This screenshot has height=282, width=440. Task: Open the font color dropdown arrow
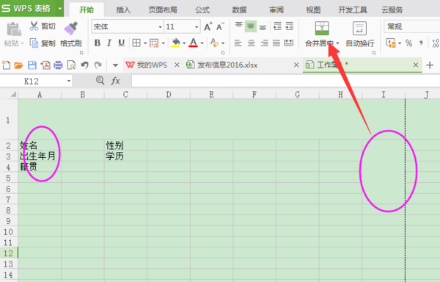(x=202, y=43)
